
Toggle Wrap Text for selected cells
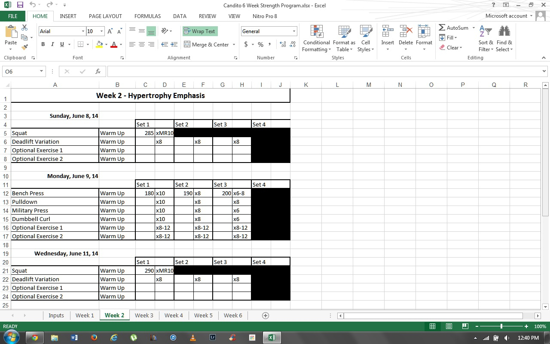click(200, 31)
